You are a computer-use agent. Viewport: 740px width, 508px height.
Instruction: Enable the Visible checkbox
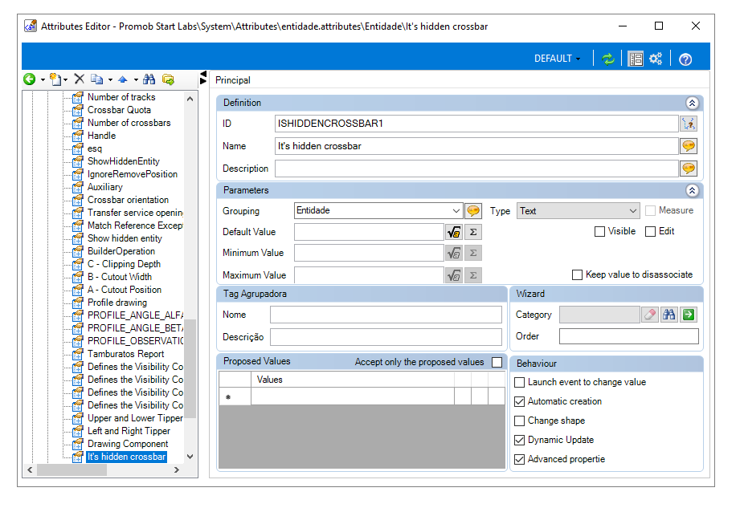pyautogui.click(x=600, y=231)
